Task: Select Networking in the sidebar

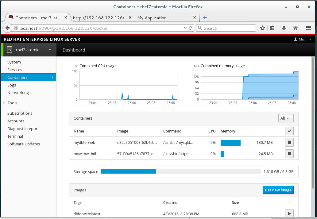Action: [x=18, y=93]
